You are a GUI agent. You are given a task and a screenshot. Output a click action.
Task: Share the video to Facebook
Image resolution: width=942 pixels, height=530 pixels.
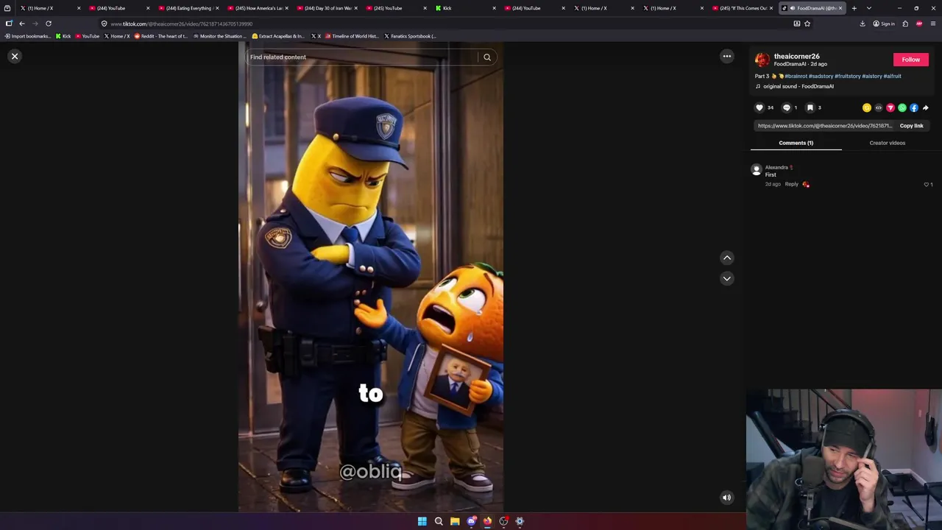tap(914, 107)
